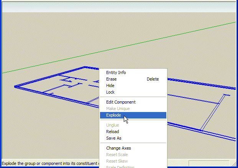The height and width of the screenshot is (168, 238).
Task: Reload the component from file
Action: pos(112,132)
